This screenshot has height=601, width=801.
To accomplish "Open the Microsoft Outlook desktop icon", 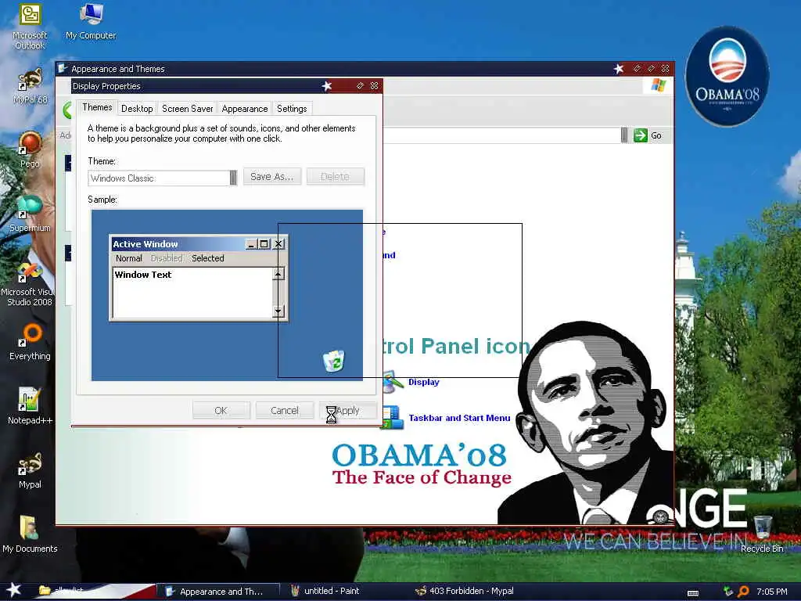I will [x=30, y=26].
